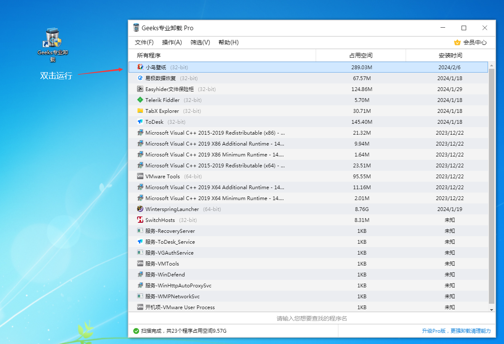Image resolution: width=504 pixels, height=344 pixels.
Task: Close the Geeks Pro window
Action: [x=485, y=28]
